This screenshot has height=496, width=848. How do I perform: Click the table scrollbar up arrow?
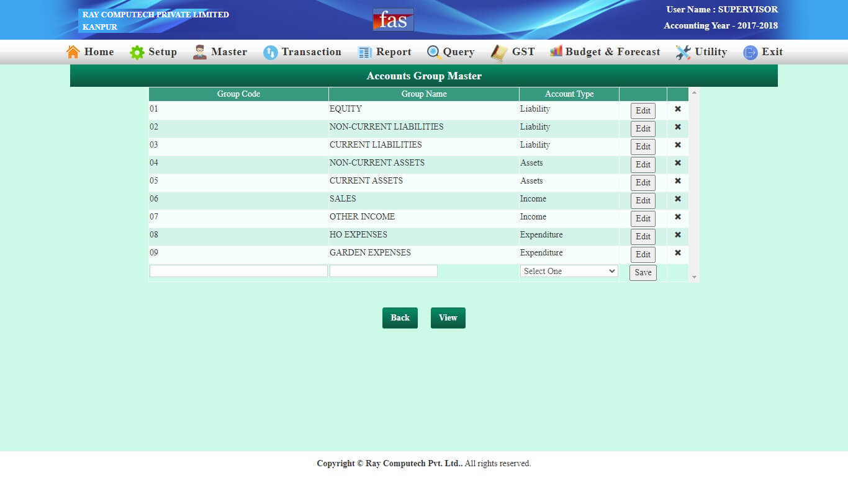(x=694, y=93)
